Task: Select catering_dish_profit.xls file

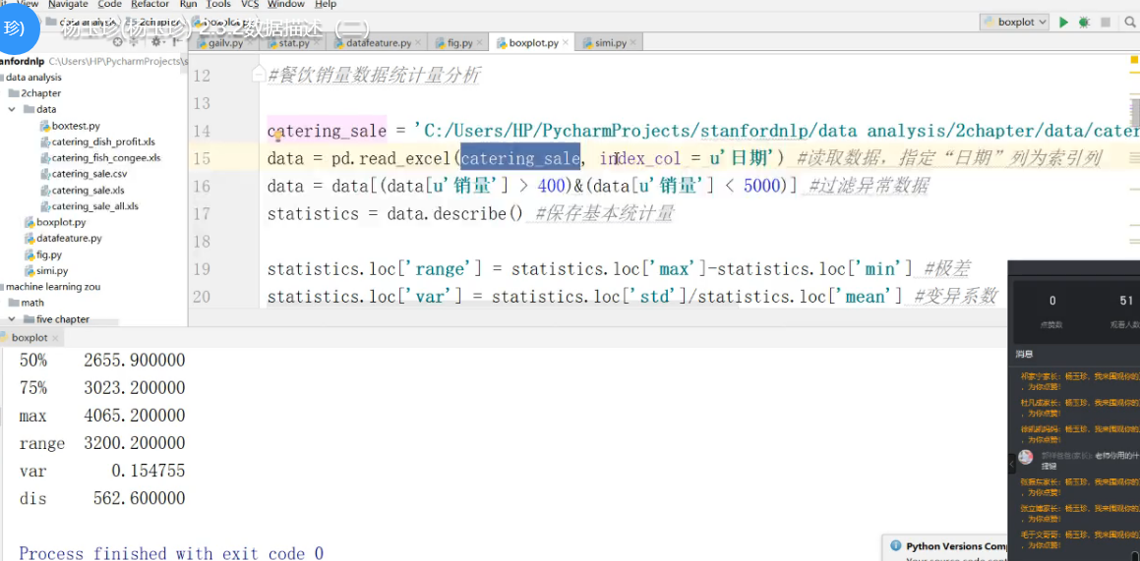Action: pyautogui.click(x=103, y=141)
